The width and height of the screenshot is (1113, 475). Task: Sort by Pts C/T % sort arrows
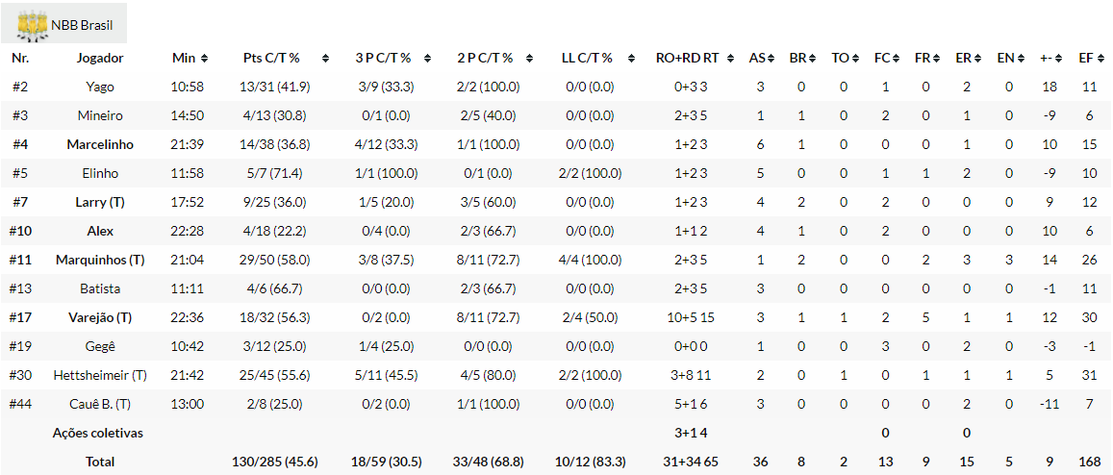[325, 59]
